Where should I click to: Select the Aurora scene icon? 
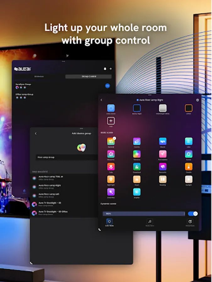[188, 154]
